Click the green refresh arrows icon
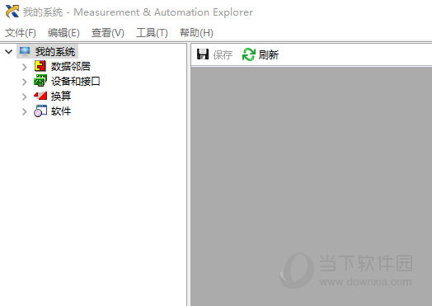 (249, 54)
